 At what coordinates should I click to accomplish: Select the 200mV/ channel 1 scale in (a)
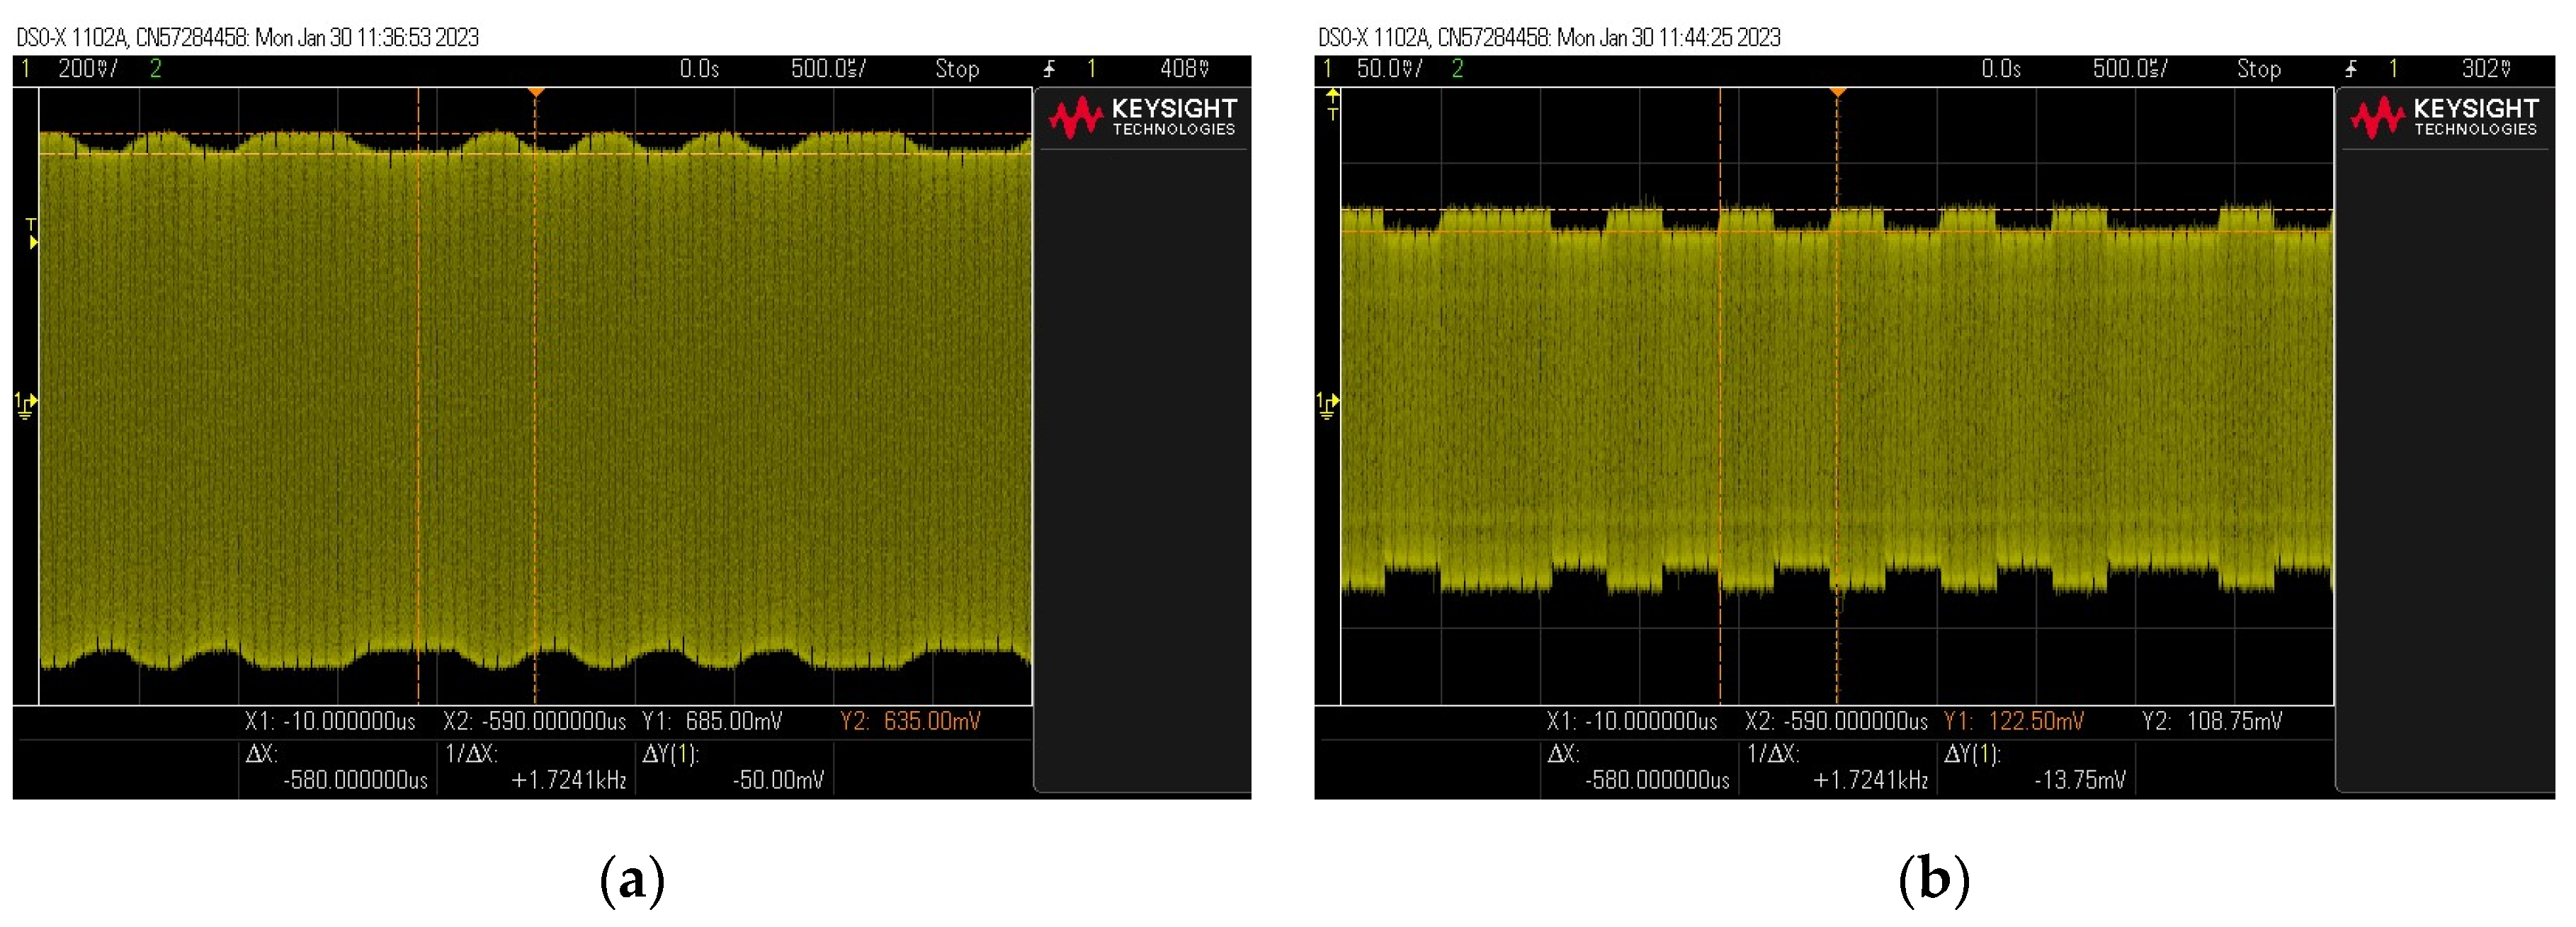point(88,69)
